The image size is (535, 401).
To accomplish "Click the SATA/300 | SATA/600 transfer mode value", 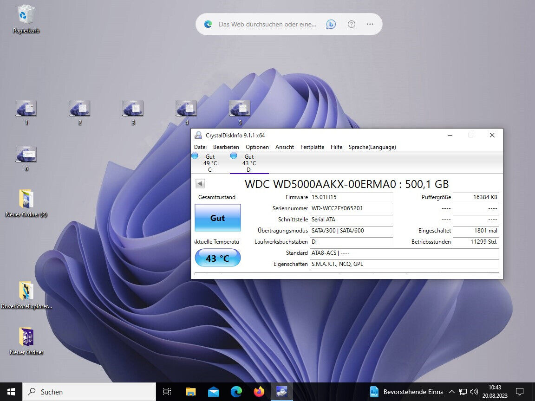I will [x=351, y=231].
